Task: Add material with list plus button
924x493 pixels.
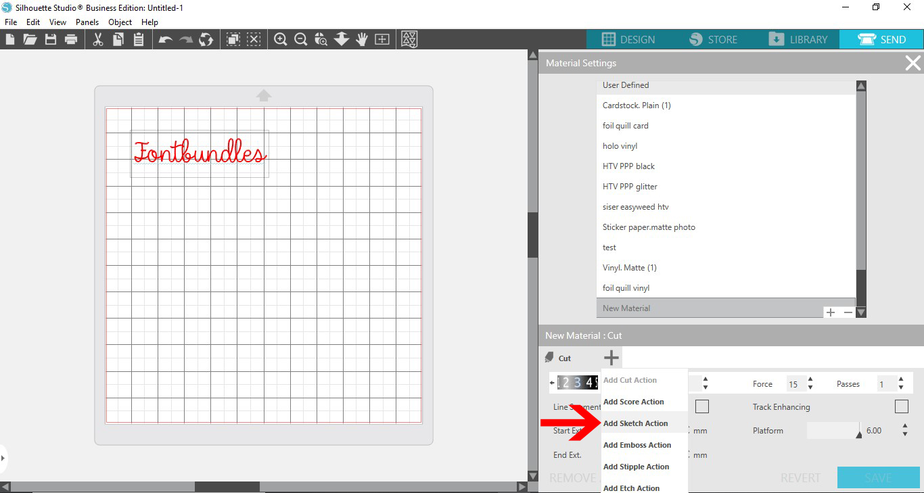Action: point(831,312)
